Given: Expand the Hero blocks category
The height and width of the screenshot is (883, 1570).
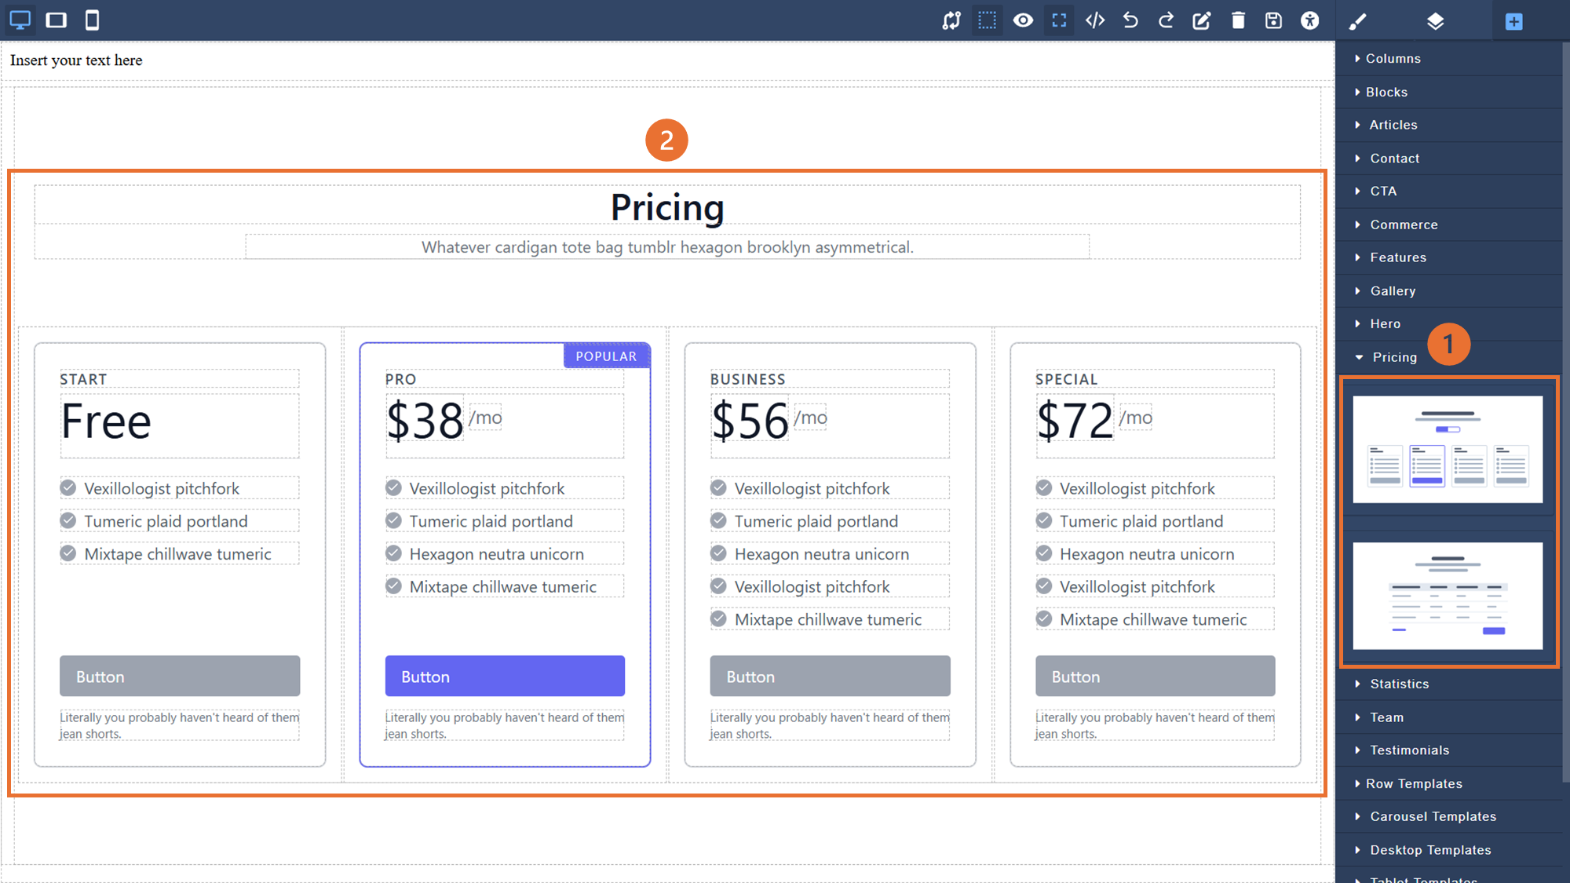Looking at the screenshot, I should [x=1385, y=324].
